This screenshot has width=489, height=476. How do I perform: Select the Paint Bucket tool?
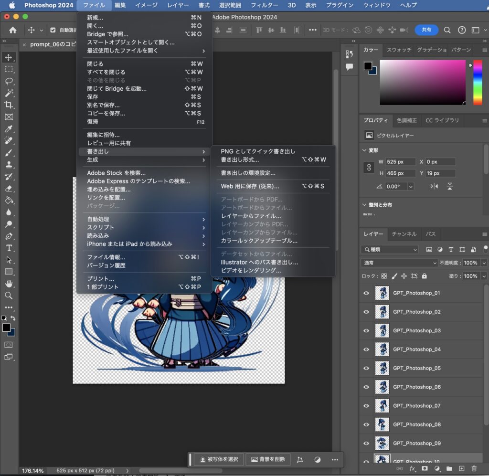coord(9,200)
